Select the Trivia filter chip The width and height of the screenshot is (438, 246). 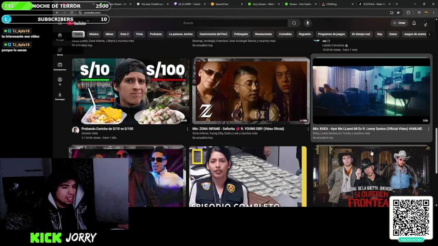coord(139,34)
